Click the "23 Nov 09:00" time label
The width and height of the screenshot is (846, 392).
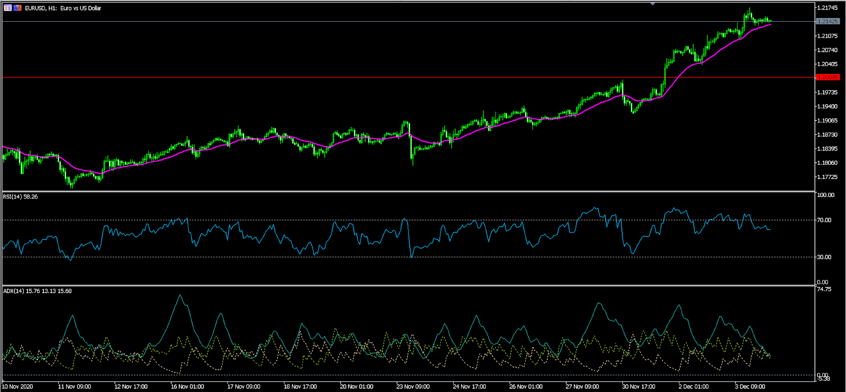click(x=413, y=387)
